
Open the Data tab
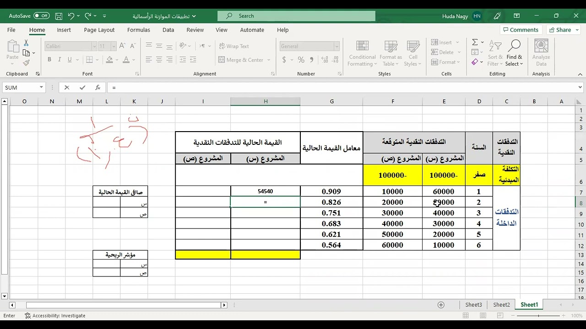click(x=168, y=30)
